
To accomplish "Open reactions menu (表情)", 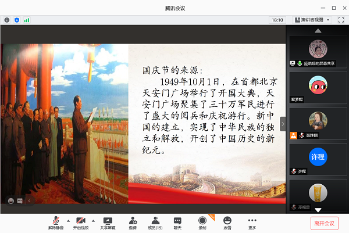I will point(227,223).
